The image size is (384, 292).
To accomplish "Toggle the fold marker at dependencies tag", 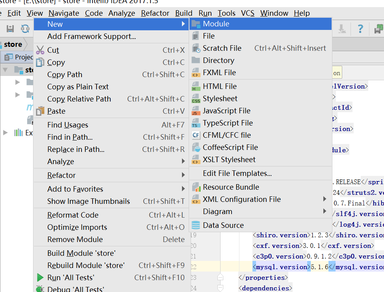I will 220,288.
